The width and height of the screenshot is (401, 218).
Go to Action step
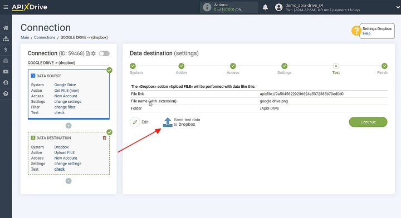pyautogui.click(x=182, y=66)
